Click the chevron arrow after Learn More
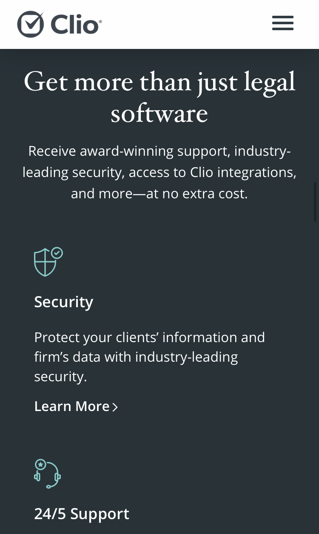The height and width of the screenshot is (534, 319). (115, 407)
